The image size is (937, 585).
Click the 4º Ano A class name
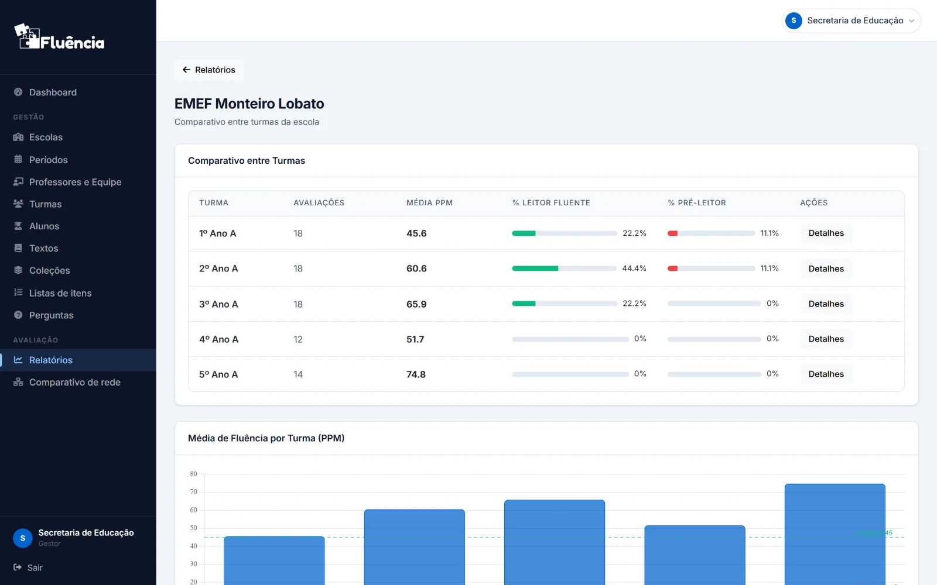tap(218, 339)
